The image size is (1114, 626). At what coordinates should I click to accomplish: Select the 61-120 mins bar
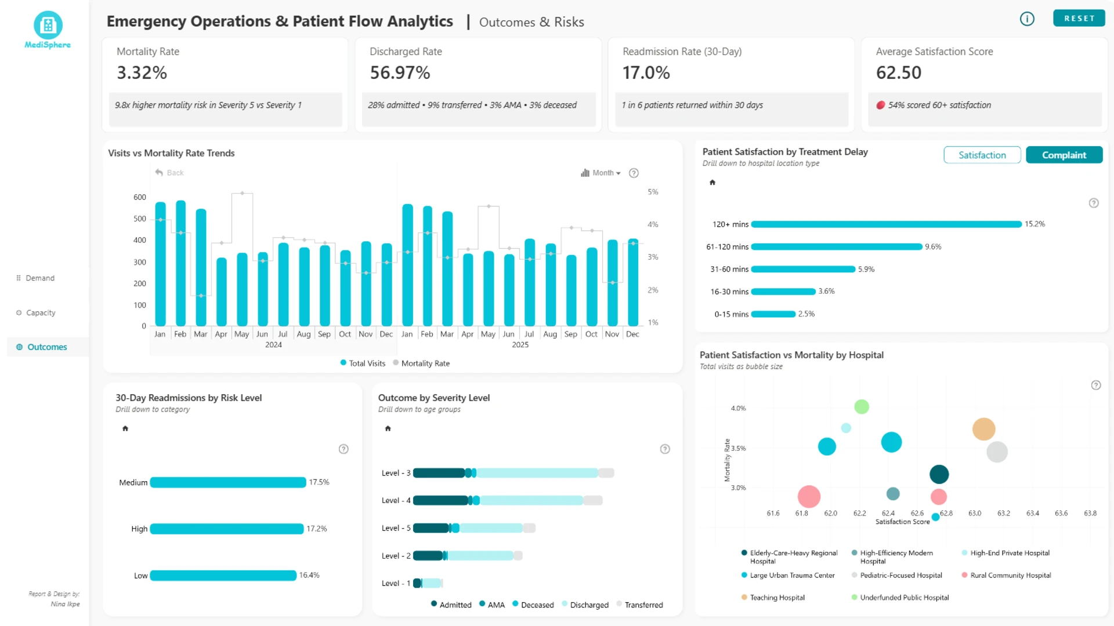coord(837,247)
